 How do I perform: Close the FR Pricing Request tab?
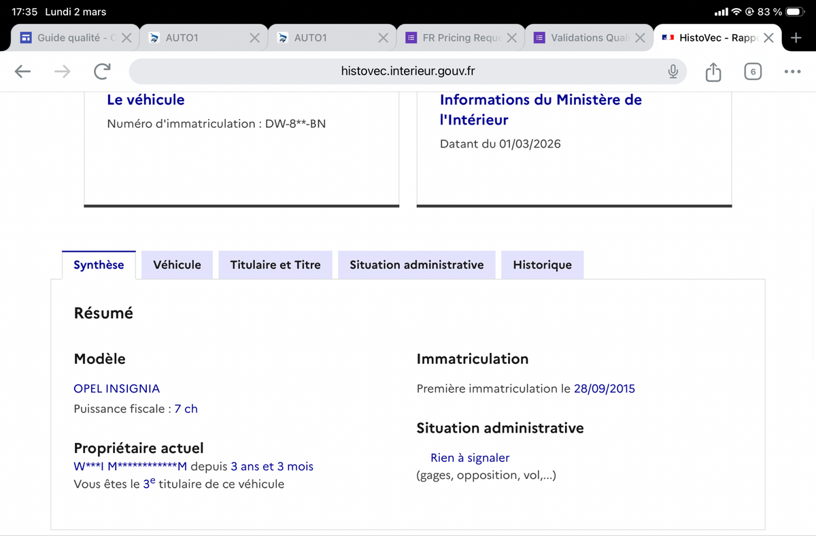(512, 38)
